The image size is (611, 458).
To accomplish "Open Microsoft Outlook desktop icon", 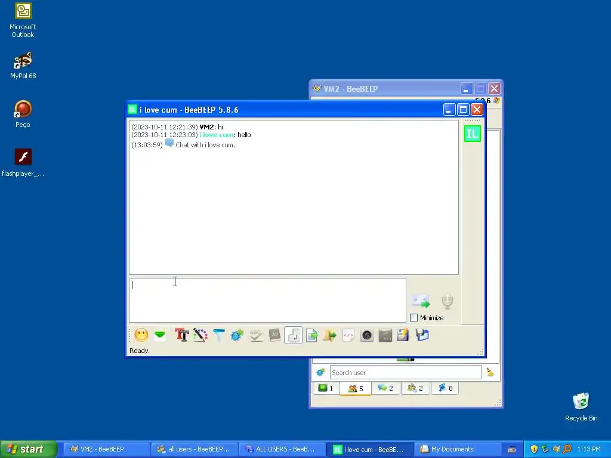I will pos(23,20).
